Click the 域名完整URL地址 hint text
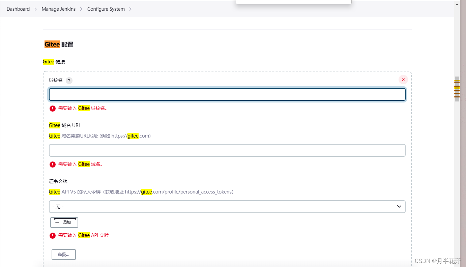The image size is (466, 267). coord(100,136)
